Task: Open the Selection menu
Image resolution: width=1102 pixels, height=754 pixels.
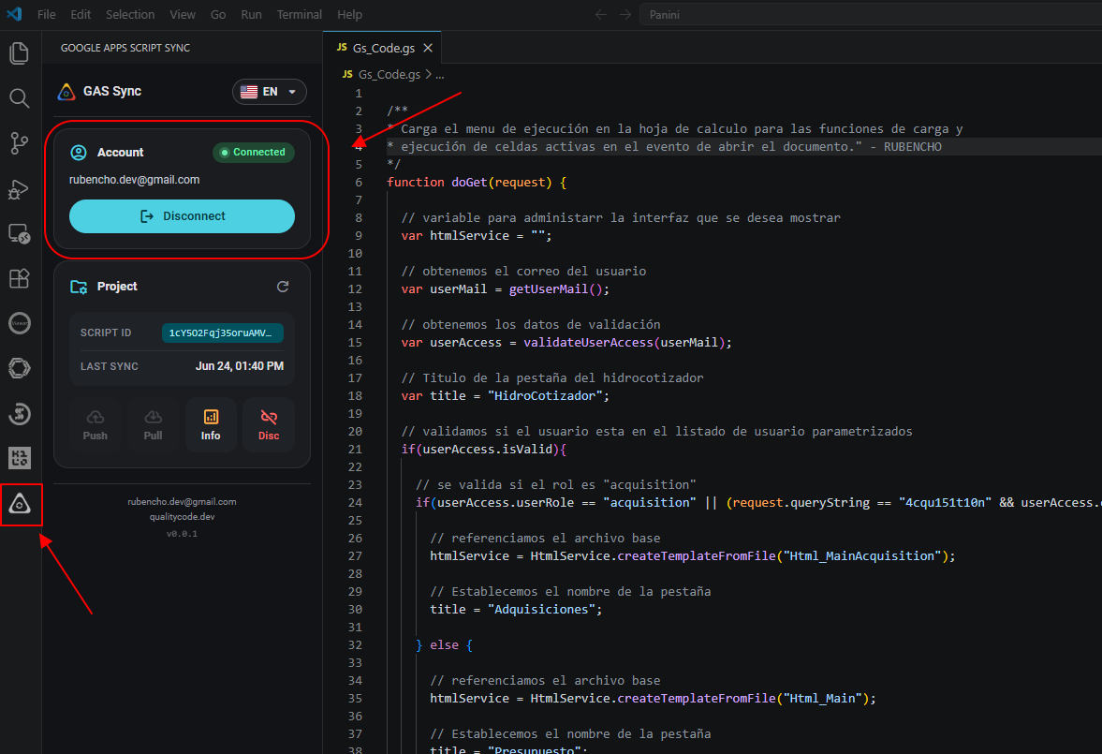Action: click(130, 14)
